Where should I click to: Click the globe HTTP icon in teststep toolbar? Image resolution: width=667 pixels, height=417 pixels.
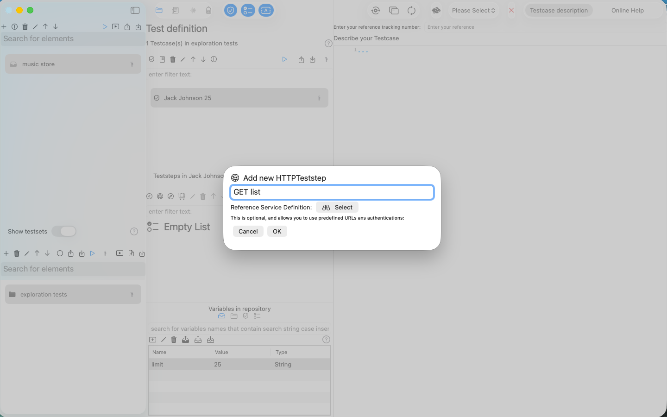point(160,196)
